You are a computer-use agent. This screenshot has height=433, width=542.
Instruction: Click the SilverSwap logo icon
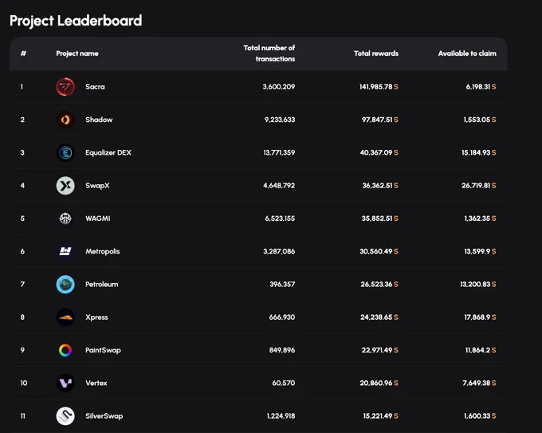(x=65, y=416)
